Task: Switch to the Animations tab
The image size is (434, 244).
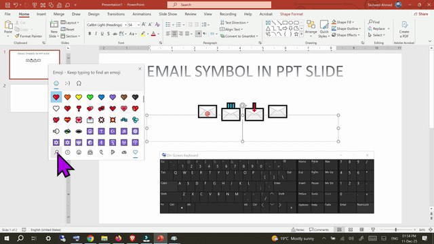Action: [x=142, y=14]
